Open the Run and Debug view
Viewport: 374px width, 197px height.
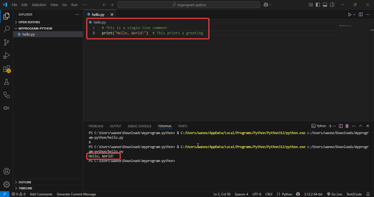coord(6,56)
